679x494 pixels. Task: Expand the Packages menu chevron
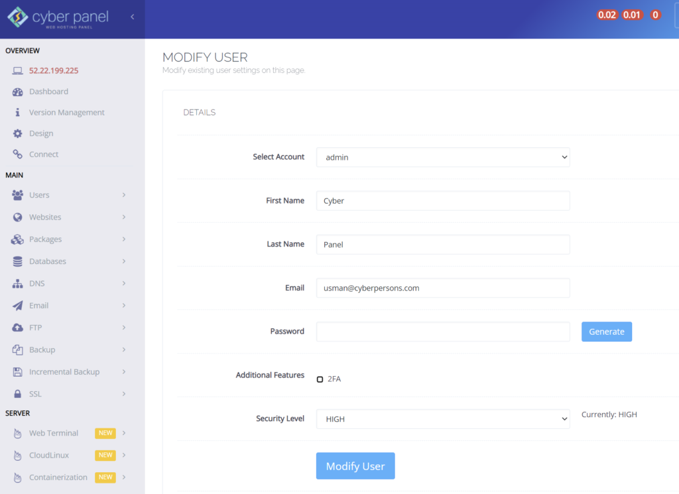pyautogui.click(x=124, y=239)
